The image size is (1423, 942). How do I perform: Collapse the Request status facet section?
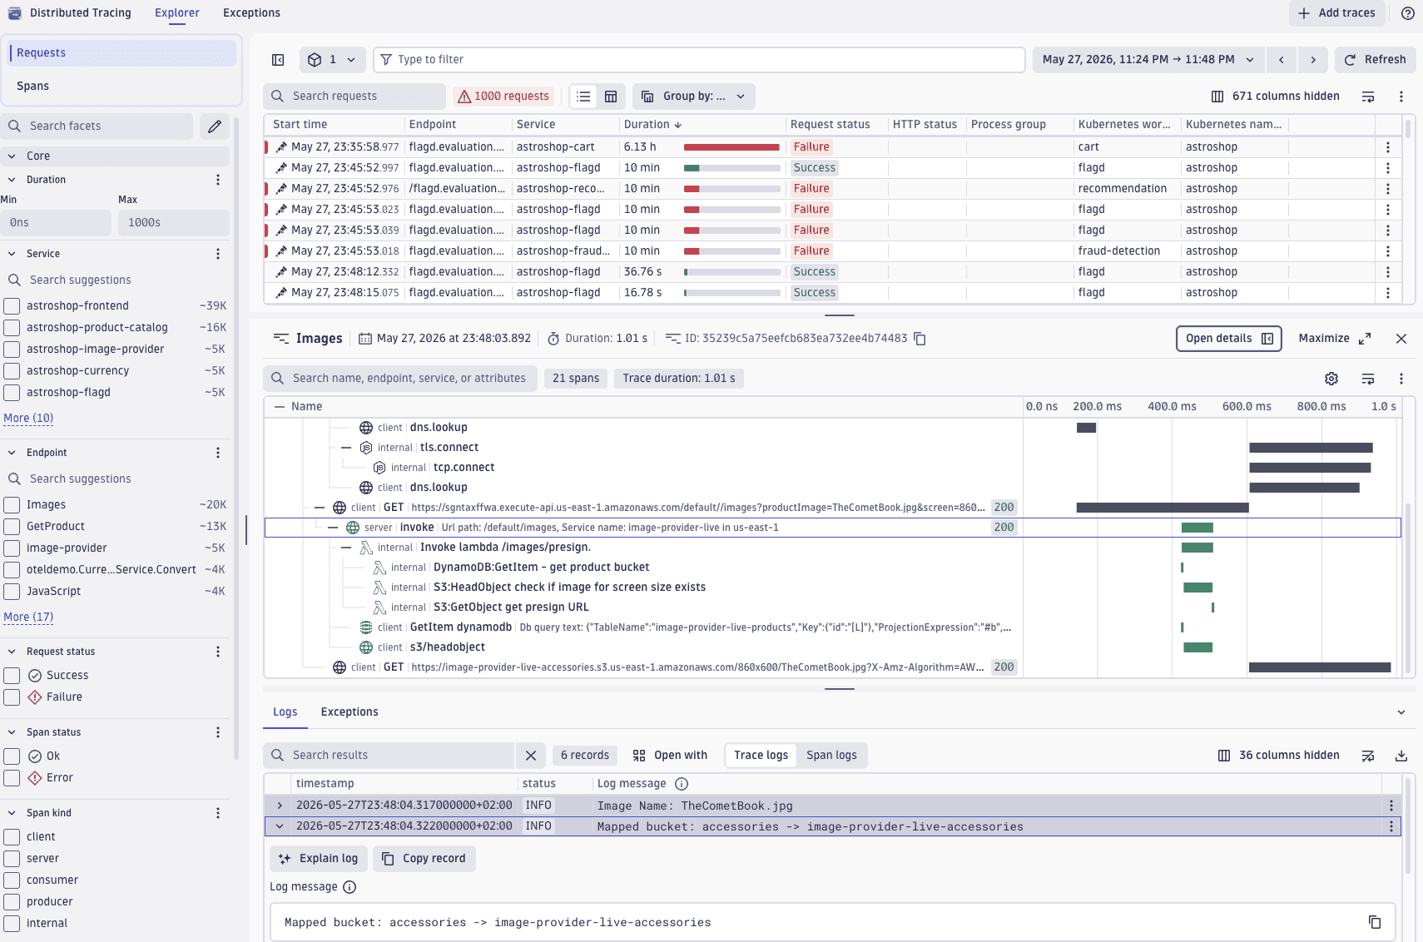click(12, 652)
